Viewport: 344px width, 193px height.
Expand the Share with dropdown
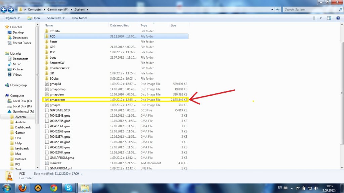[x=55, y=18]
